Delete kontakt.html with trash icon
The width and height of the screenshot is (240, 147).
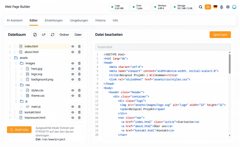click(79, 112)
